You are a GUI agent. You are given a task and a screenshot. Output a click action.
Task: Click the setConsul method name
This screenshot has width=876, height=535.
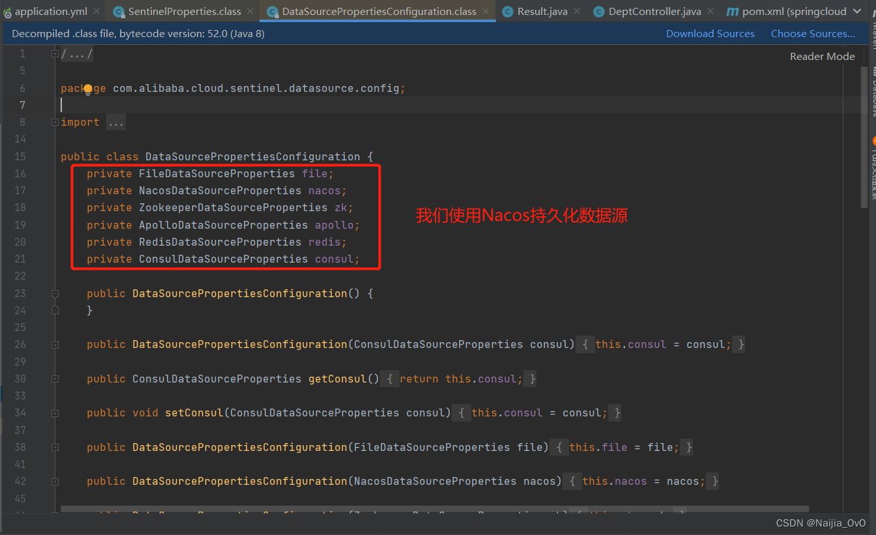point(194,413)
